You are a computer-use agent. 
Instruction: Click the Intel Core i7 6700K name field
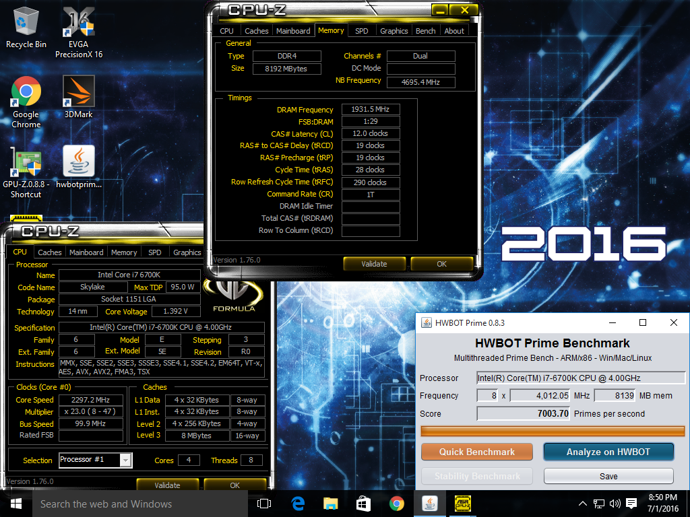tap(129, 275)
